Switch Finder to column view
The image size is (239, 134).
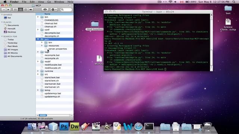pyautogui.click(x=26, y=10)
